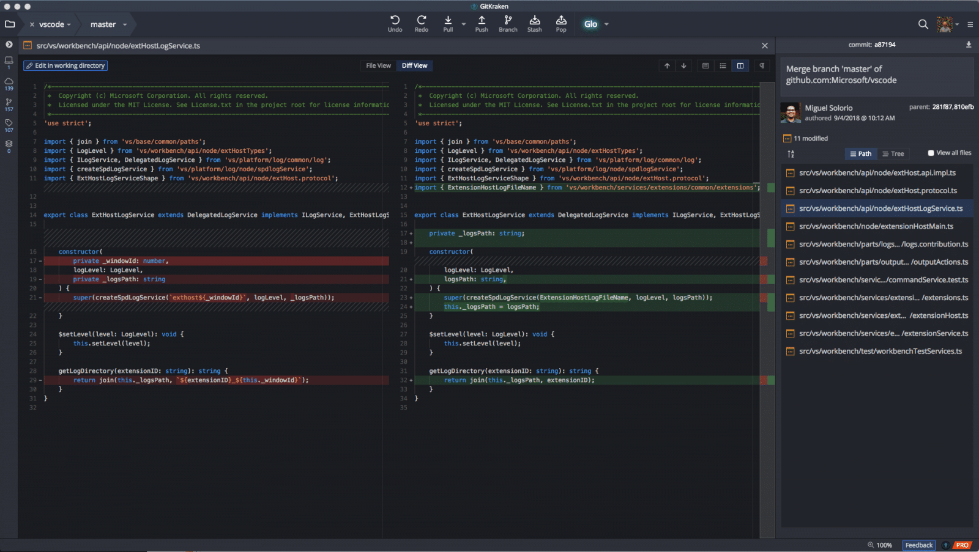Switch file list to Tree view

[893, 153]
